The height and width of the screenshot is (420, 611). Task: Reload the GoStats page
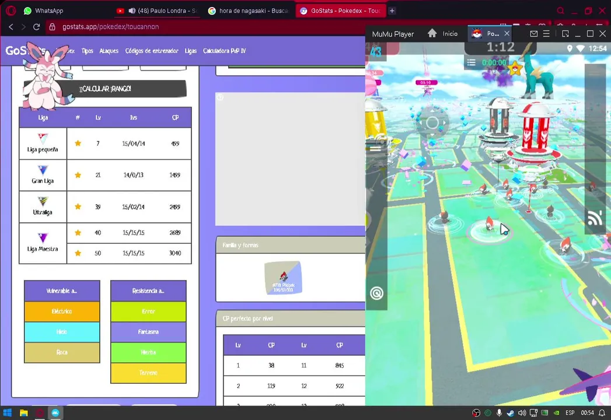pos(36,27)
